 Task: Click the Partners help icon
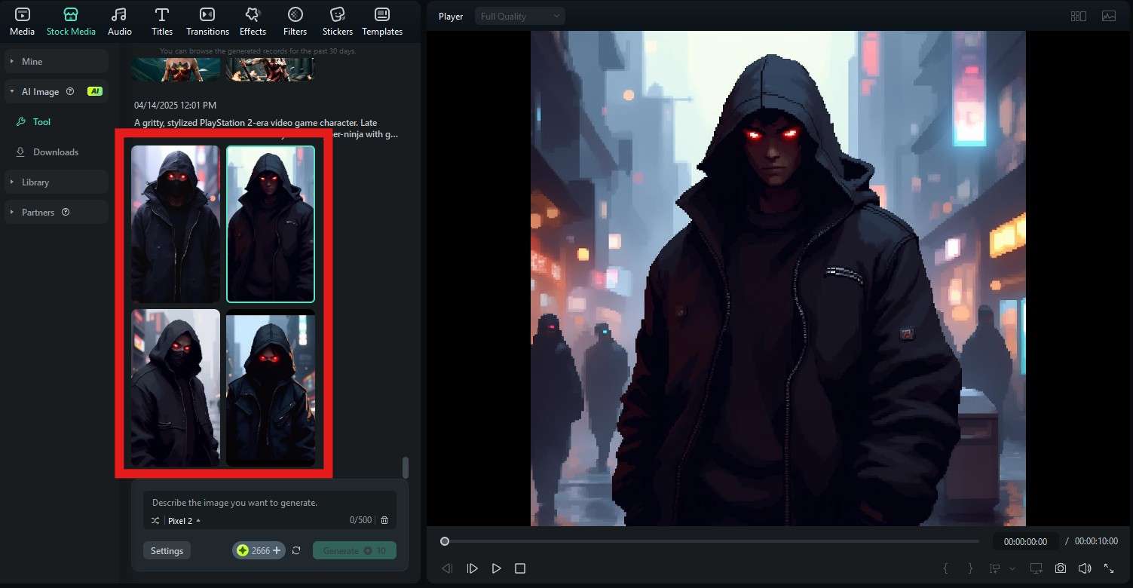(x=66, y=212)
